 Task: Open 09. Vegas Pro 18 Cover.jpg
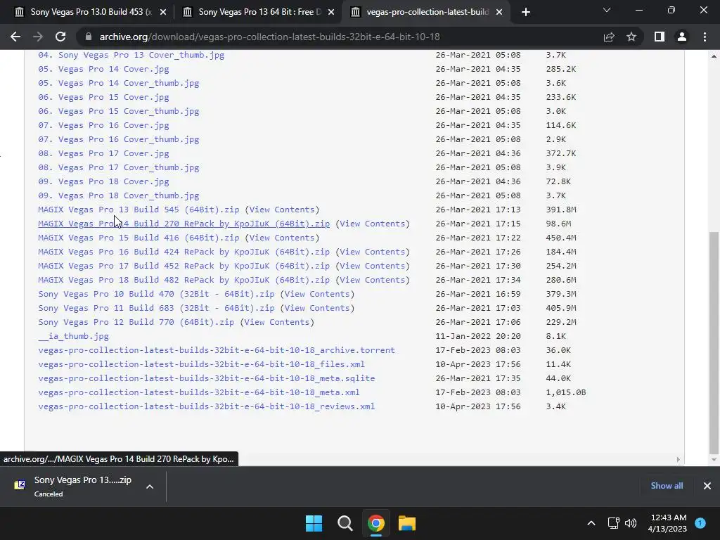tap(103, 181)
